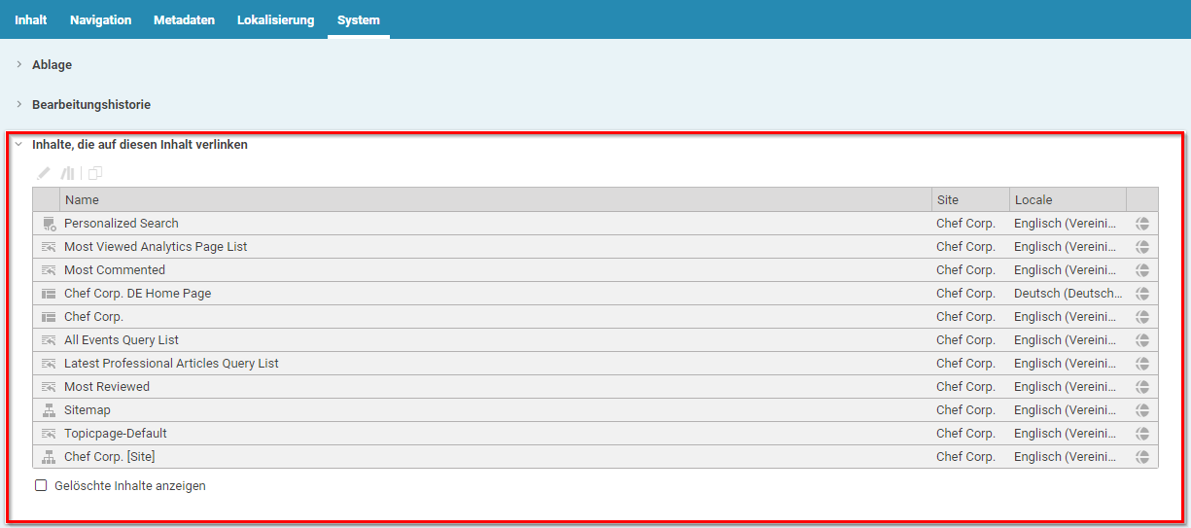Click the globe status icon for Sitemap
Viewport: 1191px width, 528px height.
pyautogui.click(x=1142, y=410)
